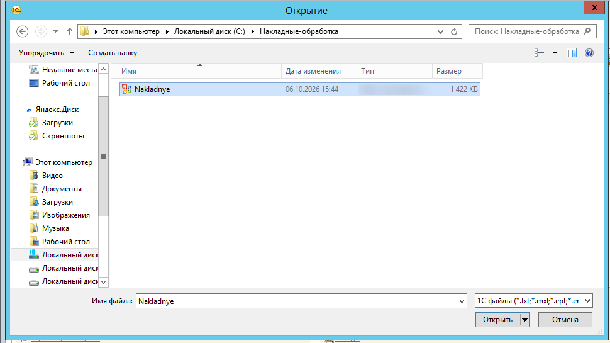Open 'Яндекс.Диск' in the sidebar

[x=57, y=110]
